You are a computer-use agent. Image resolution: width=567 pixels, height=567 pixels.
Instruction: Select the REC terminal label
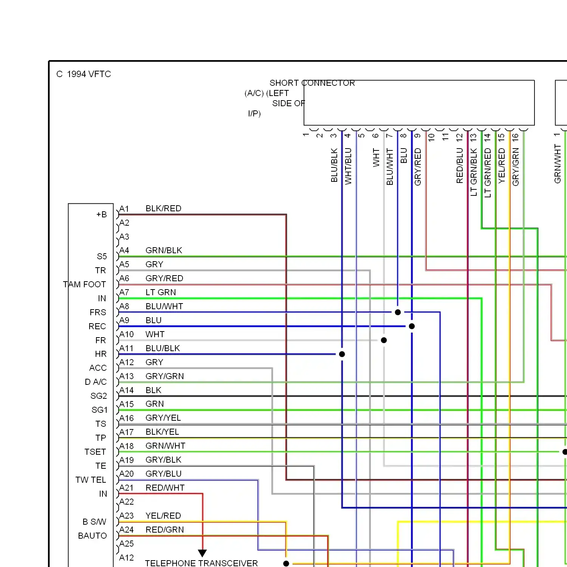click(97, 327)
